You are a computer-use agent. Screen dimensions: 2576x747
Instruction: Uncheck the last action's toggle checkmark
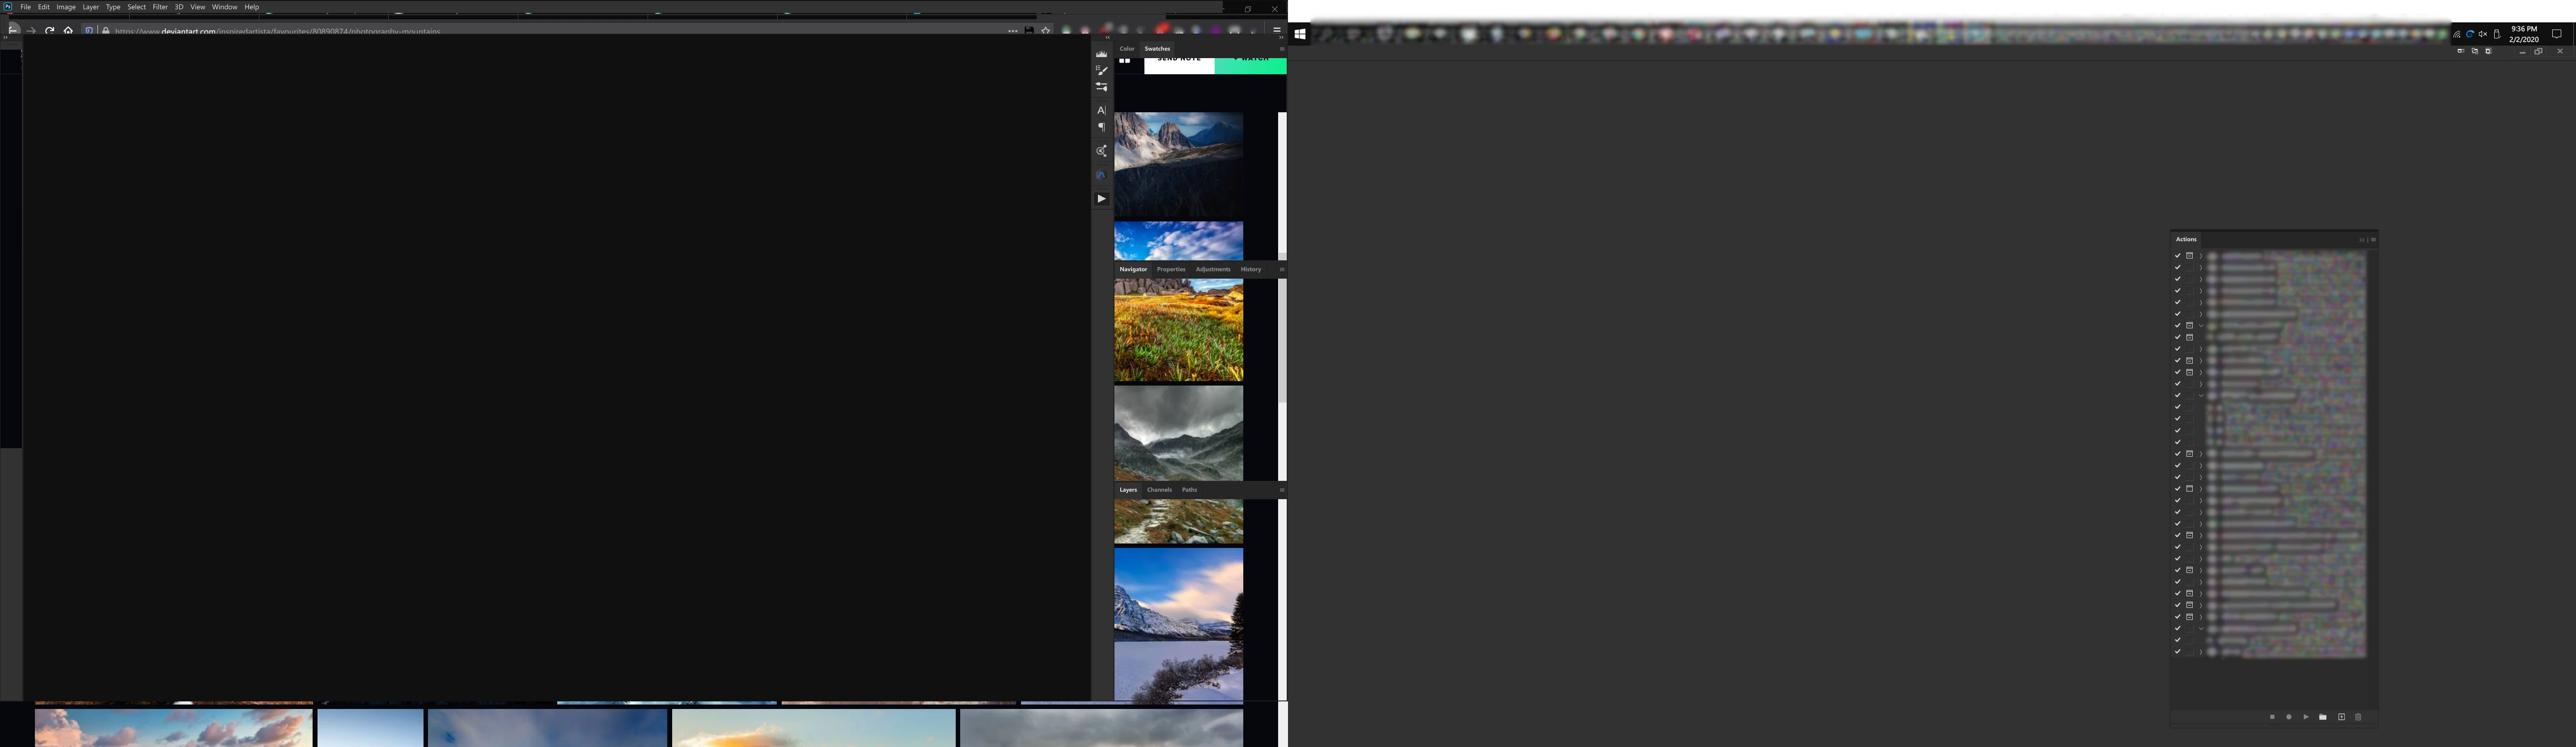coord(2177,652)
